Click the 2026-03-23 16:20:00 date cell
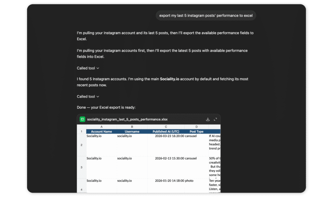Screen dimensions: 333x197 click(169, 136)
